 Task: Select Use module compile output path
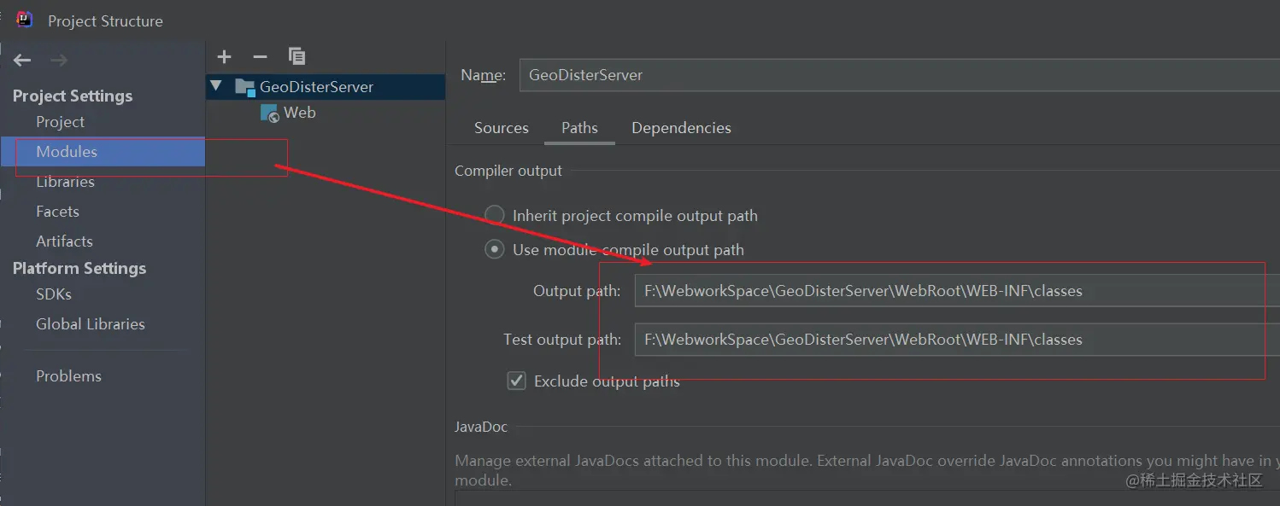click(495, 249)
